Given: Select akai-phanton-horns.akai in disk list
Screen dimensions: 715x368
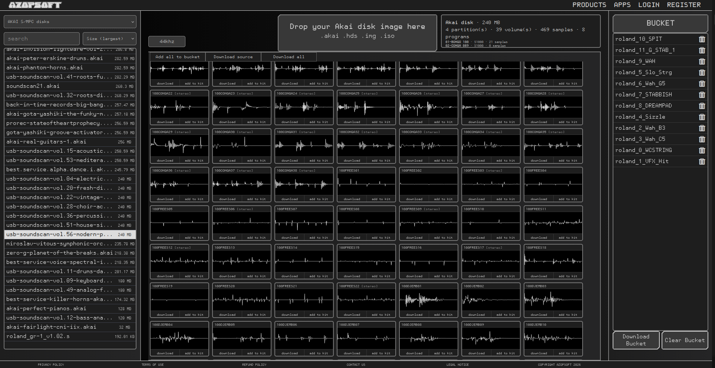Looking at the screenshot, I should 70,67.
